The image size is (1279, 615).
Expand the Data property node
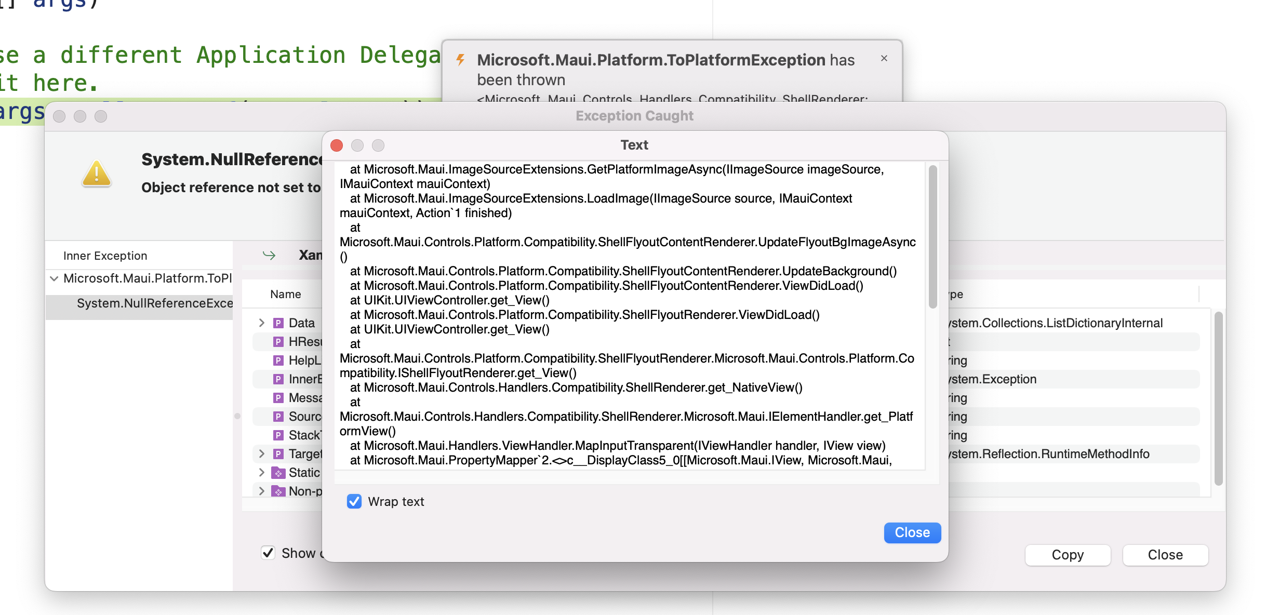point(261,323)
